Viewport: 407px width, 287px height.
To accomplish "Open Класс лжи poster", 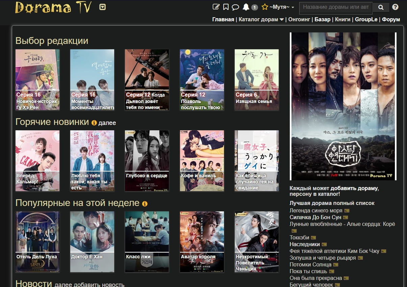I will point(147,242).
